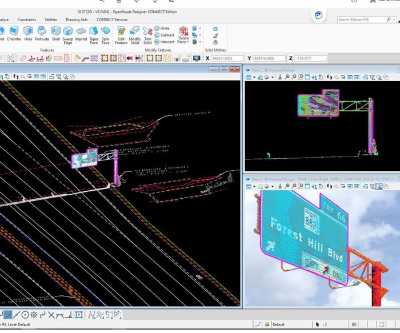
Task: Expand display style dropdown arrow in View 2
Action: click(273, 77)
